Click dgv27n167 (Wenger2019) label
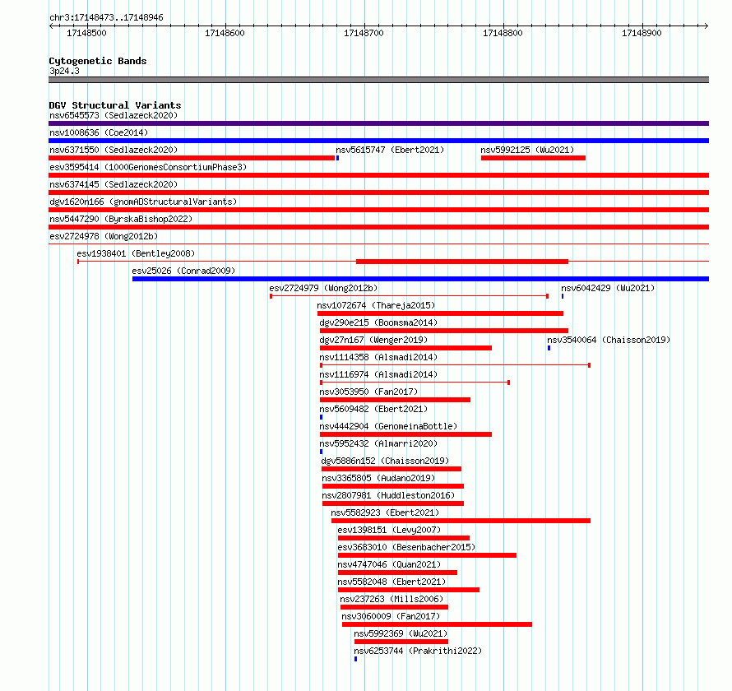732x691 pixels. point(373,340)
